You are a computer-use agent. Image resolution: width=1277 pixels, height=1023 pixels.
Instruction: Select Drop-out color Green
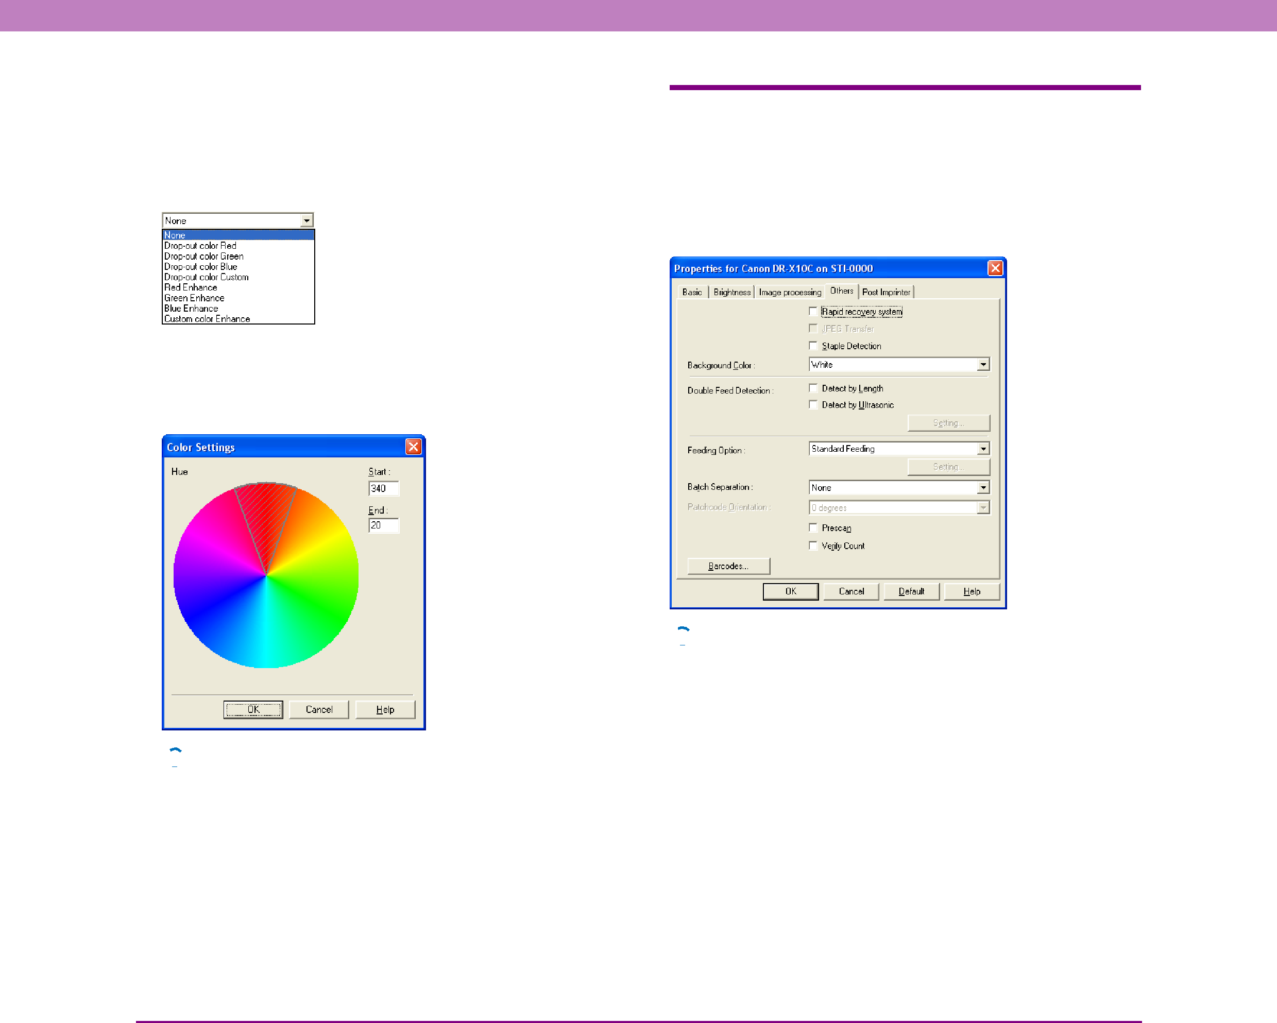click(x=238, y=256)
